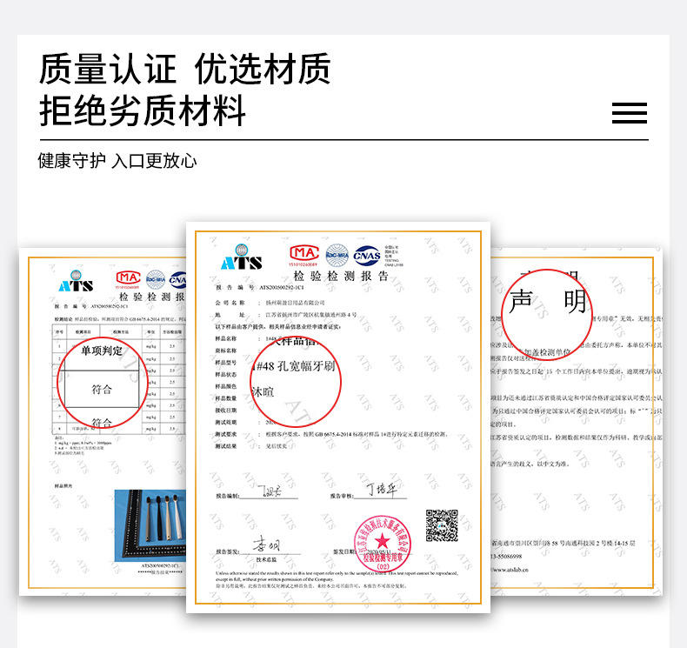Open the www.atslab.cn link on right report
The width and height of the screenshot is (687, 648).
click(510, 570)
